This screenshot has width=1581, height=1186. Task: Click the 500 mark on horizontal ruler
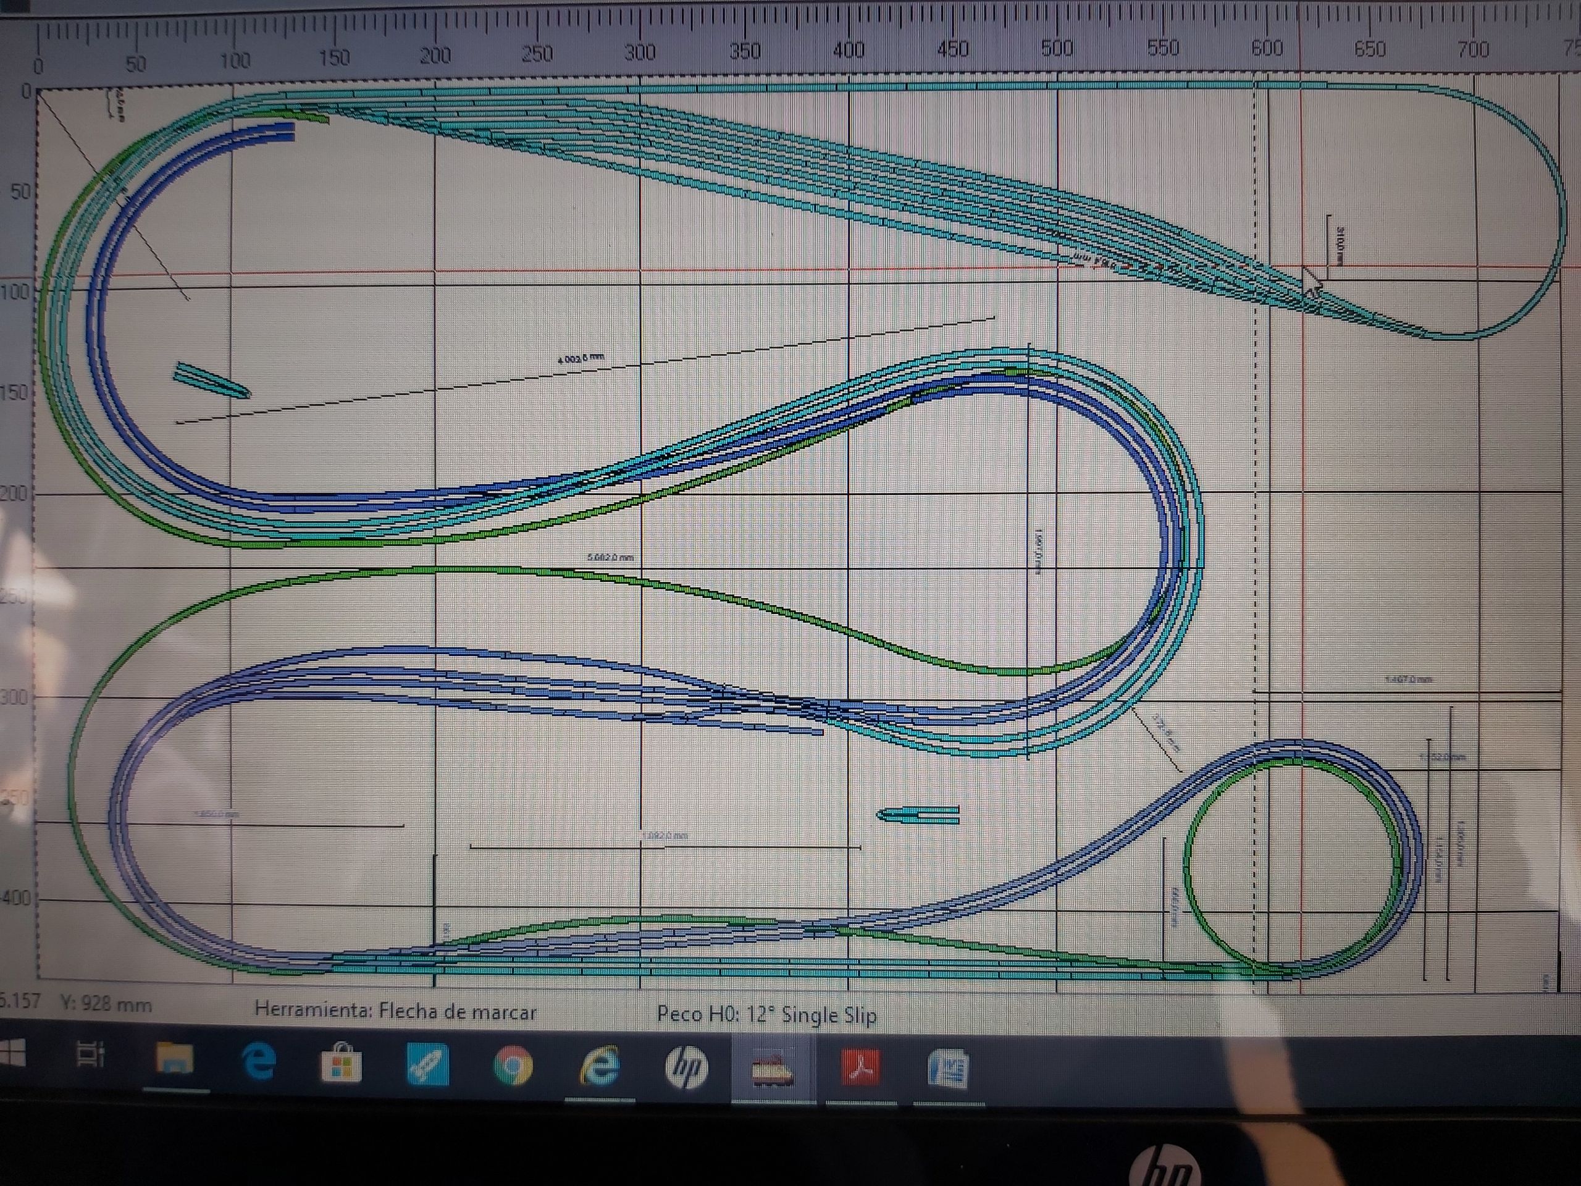click(1057, 49)
